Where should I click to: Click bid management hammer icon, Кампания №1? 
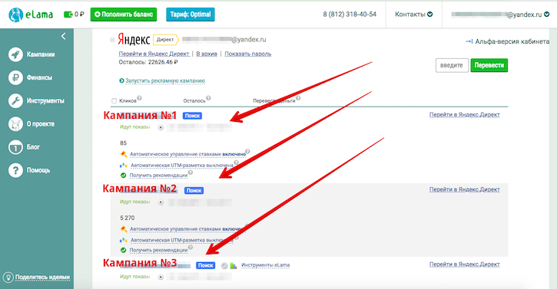click(x=123, y=154)
